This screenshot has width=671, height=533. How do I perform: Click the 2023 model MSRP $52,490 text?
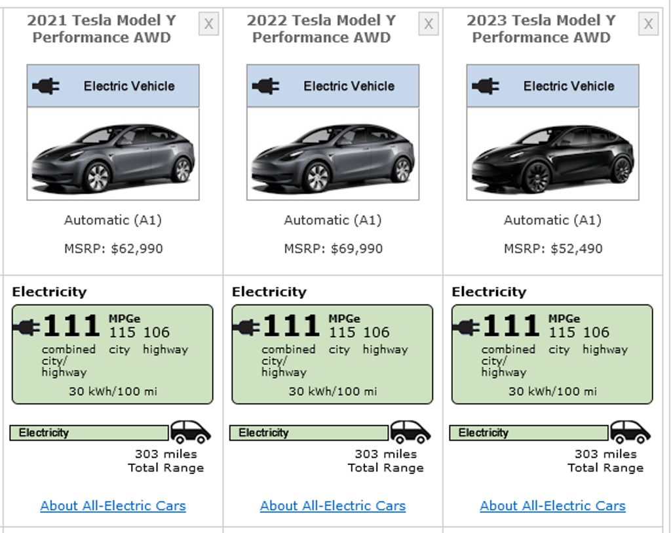tap(552, 249)
